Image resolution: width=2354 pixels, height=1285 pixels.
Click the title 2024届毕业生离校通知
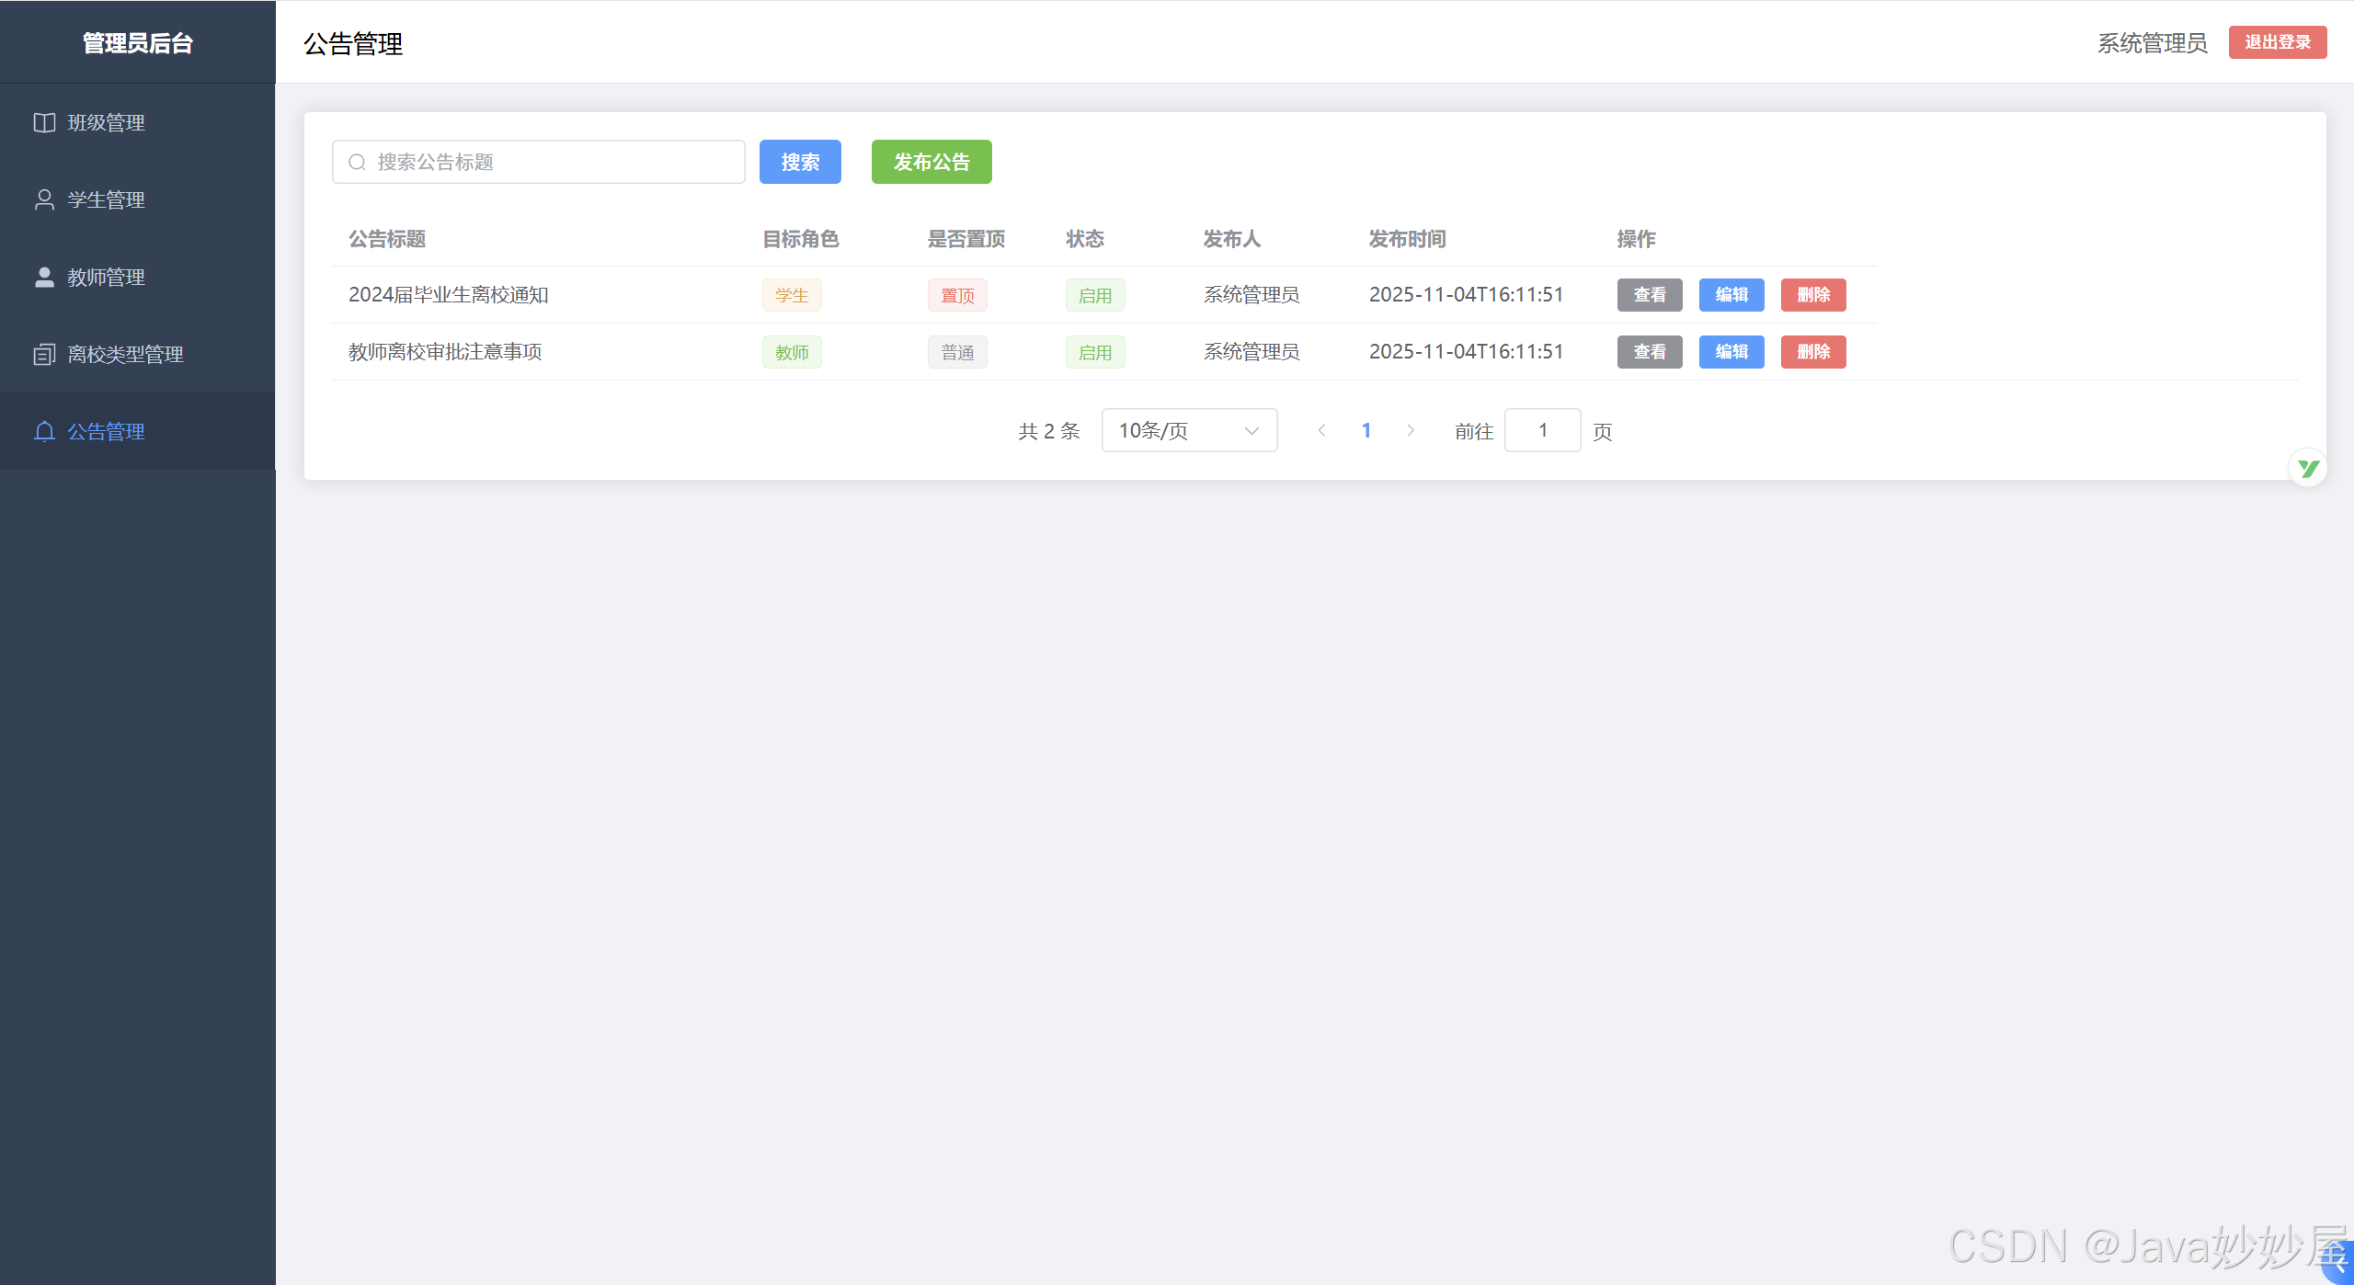449,295
